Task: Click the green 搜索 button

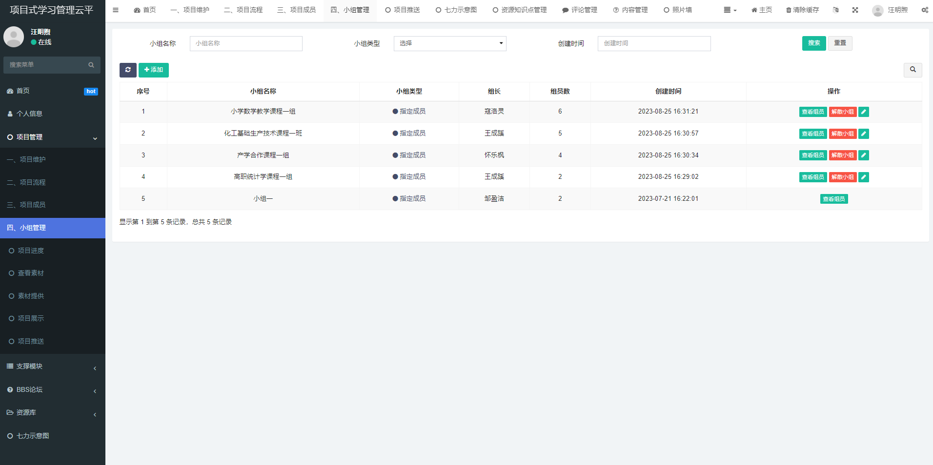Action: 813,43
